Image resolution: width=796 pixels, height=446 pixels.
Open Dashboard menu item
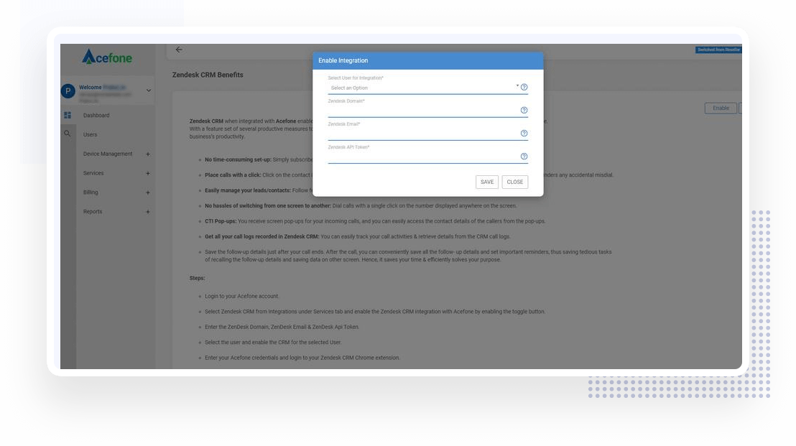pyautogui.click(x=96, y=115)
